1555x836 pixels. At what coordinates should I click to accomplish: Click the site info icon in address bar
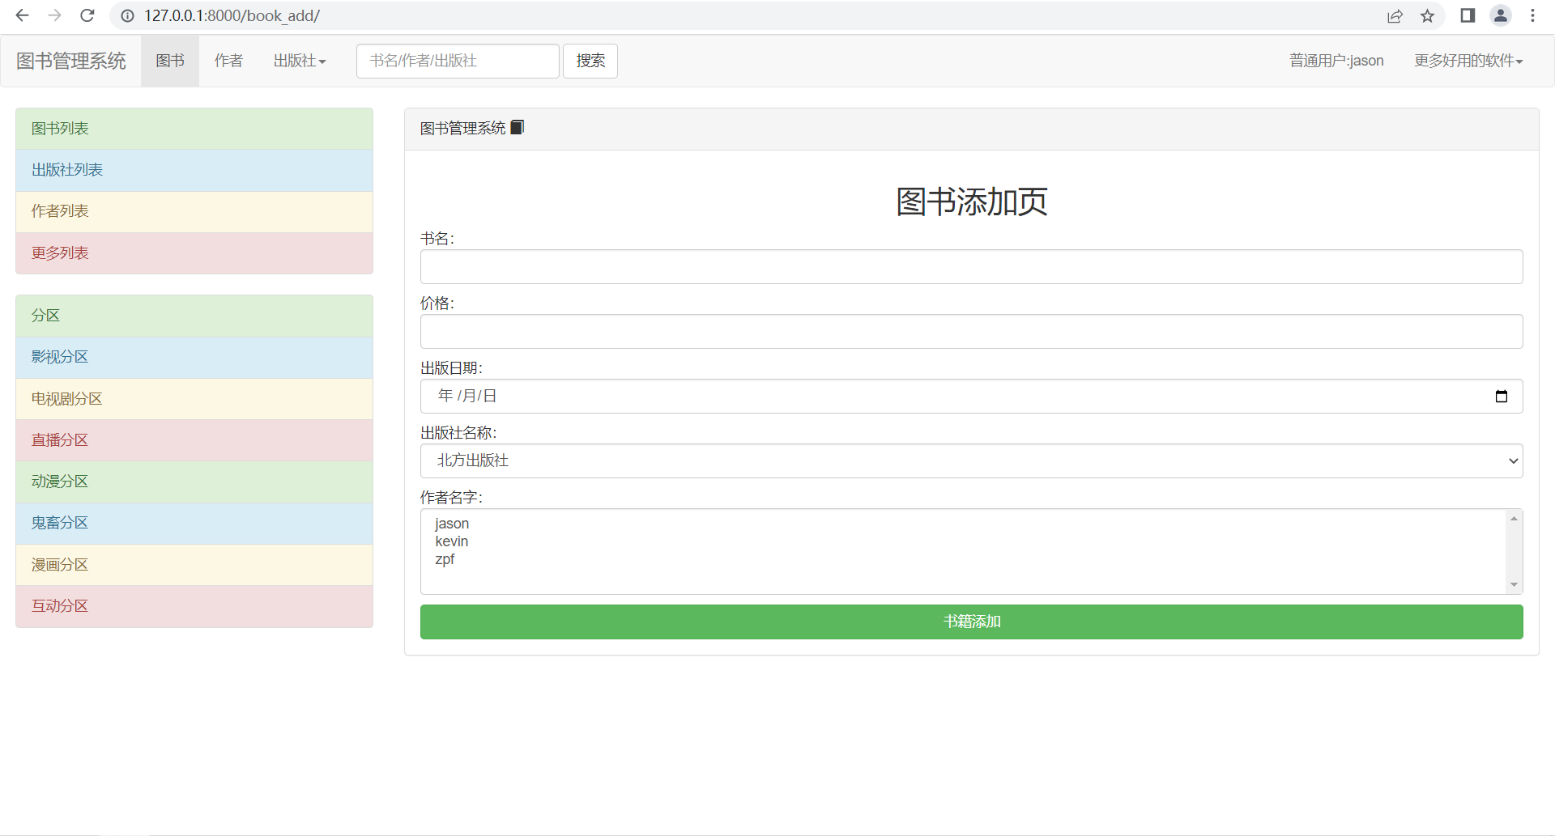click(x=127, y=16)
